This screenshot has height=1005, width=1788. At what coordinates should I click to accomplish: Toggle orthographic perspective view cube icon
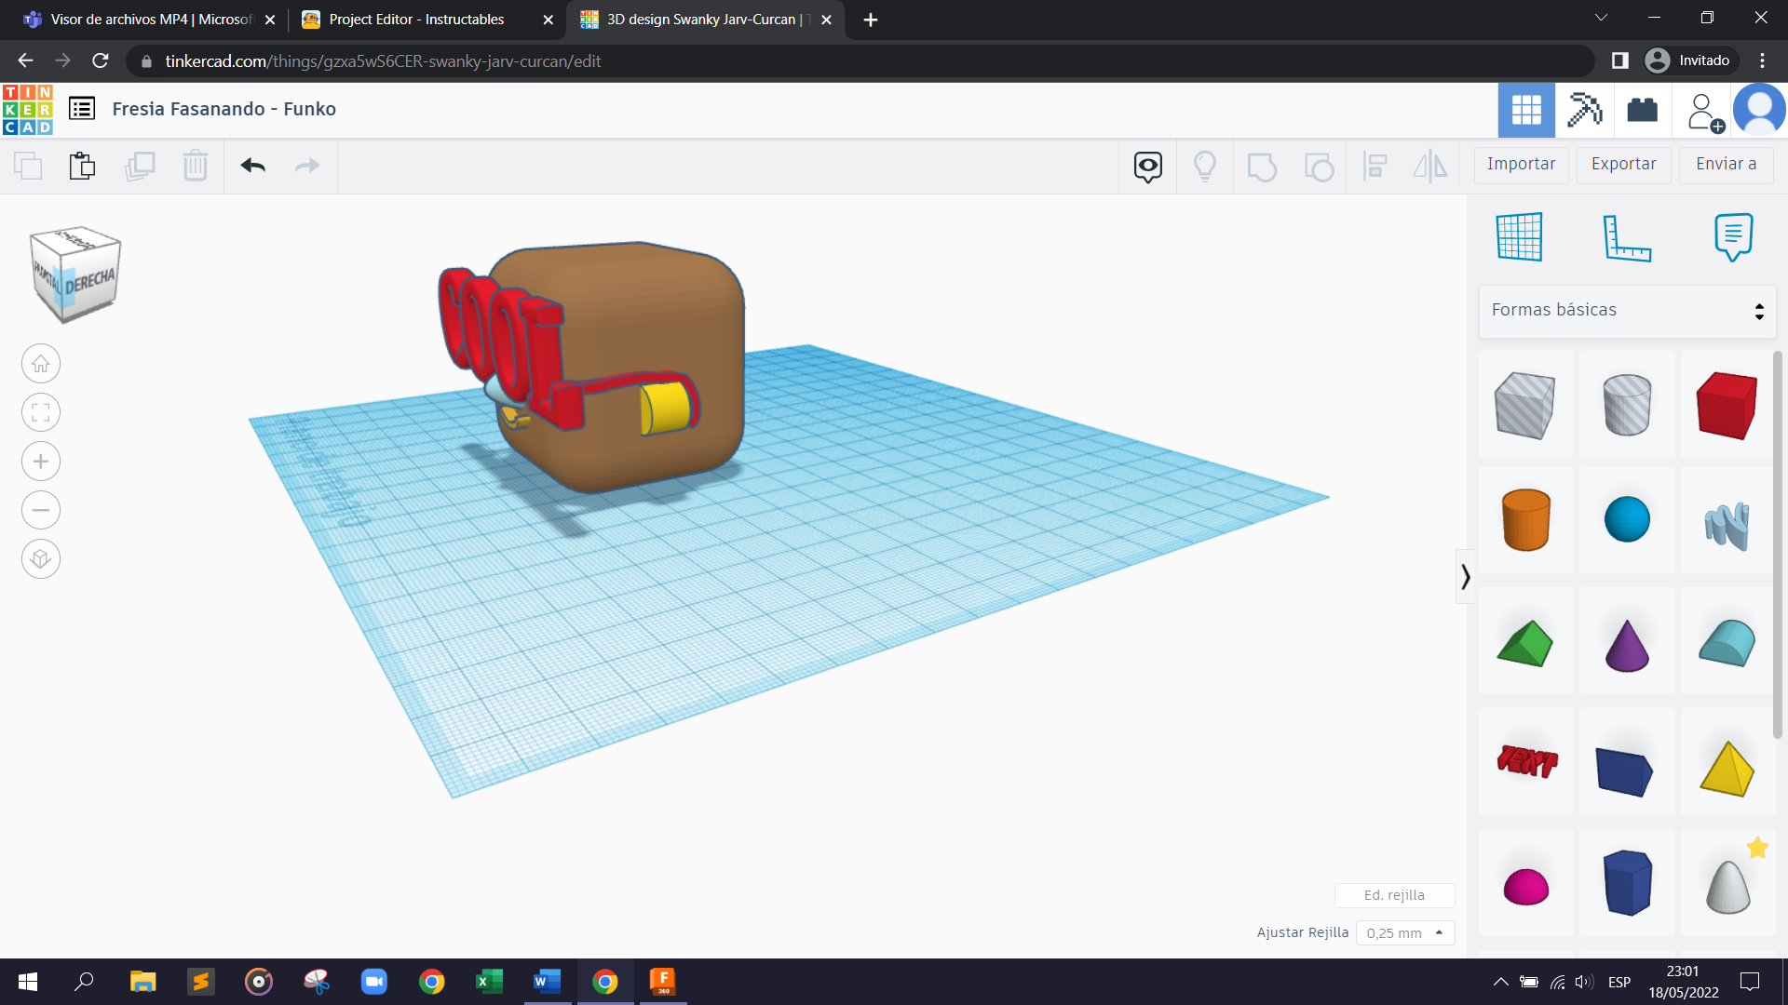[41, 559]
